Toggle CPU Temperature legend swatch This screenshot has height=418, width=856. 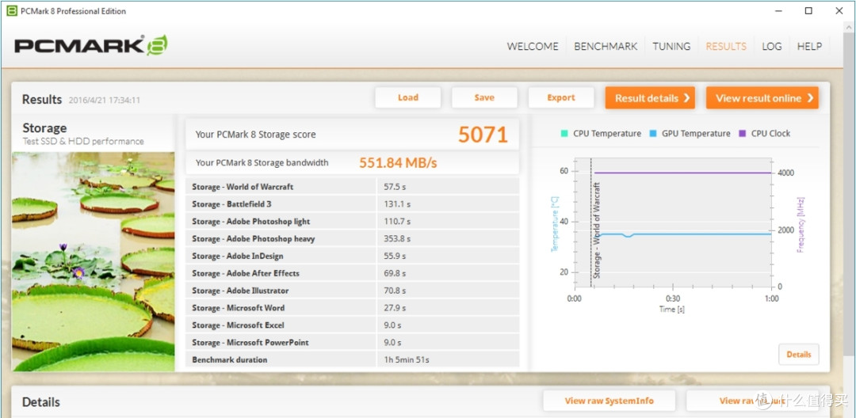[x=564, y=134]
